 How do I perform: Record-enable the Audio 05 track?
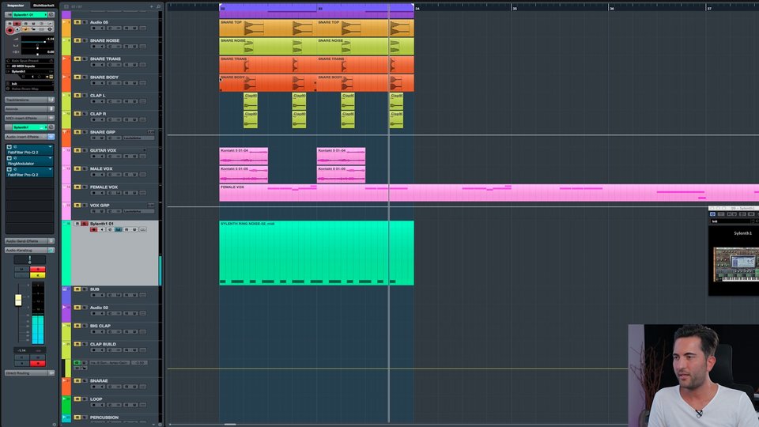coord(94,28)
